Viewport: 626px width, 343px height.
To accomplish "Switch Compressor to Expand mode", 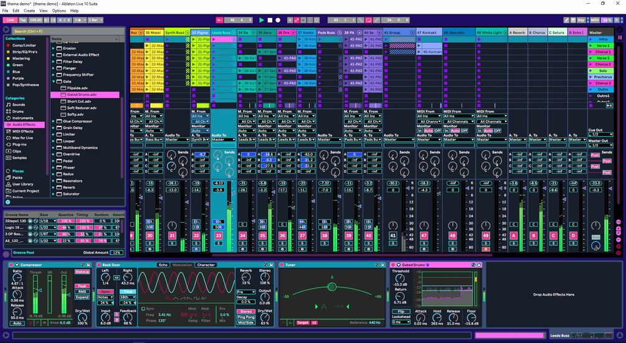I will click(82, 297).
